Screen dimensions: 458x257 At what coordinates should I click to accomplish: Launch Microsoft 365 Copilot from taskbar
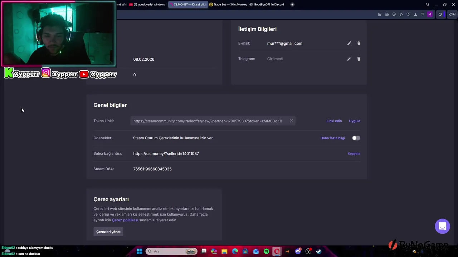(214, 251)
